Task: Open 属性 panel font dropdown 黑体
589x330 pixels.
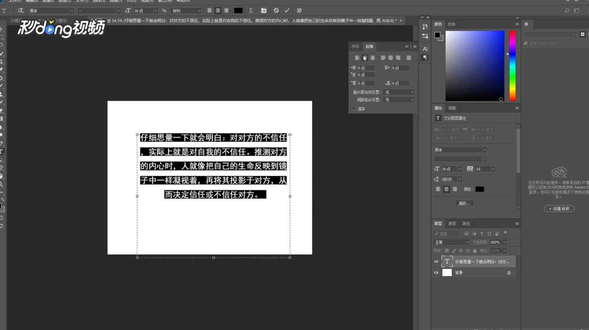Action: [461, 150]
